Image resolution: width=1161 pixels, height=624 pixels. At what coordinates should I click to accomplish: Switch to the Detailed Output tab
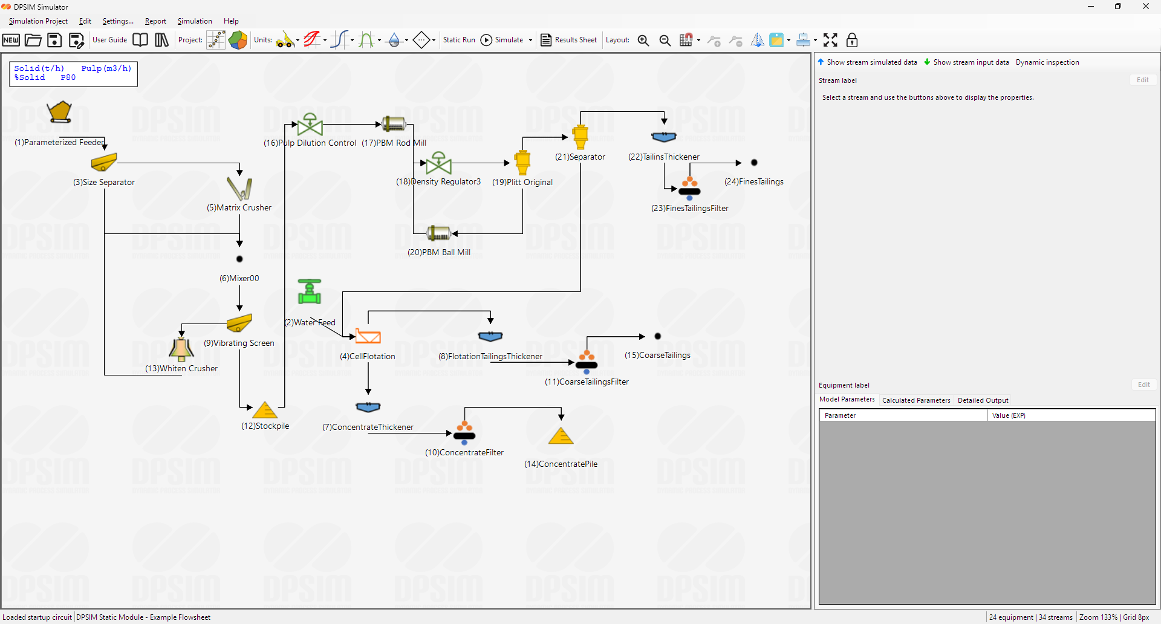(983, 400)
